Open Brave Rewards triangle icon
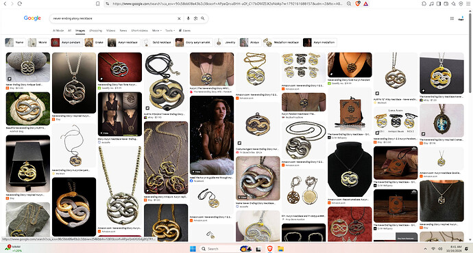The width and height of the screenshot is (473, 253). coord(365,3)
